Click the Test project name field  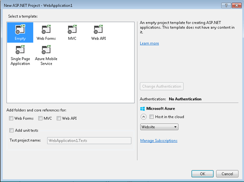coord(89,141)
